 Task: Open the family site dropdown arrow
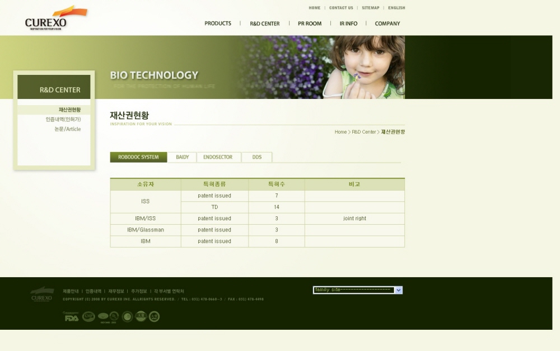398,290
